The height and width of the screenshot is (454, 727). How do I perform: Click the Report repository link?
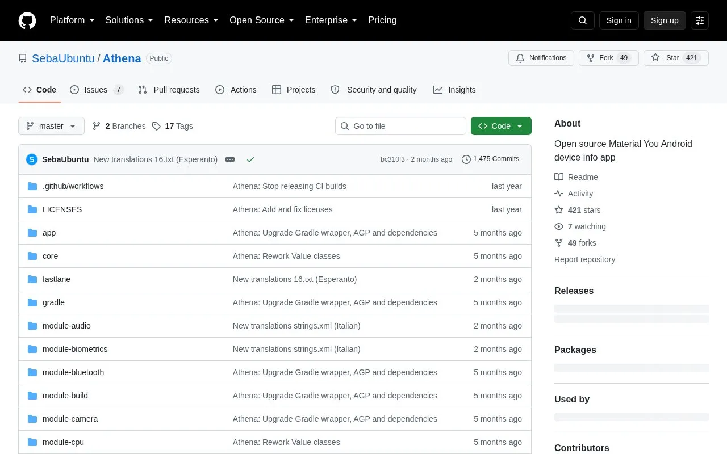pyautogui.click(x=584, y=259)
